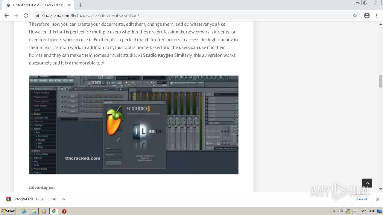Click the page vertical scrollbar thumb
The height and width of the screenshot is (215, 383).
381,81
